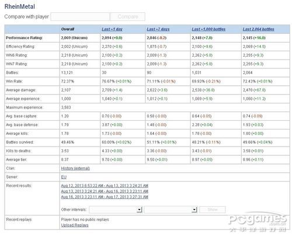This screenshot has width=292, height=237.
Task: Open the Aug 13 – Aug 16, 2013 recent results link
Action: click(x=105, y=191)
